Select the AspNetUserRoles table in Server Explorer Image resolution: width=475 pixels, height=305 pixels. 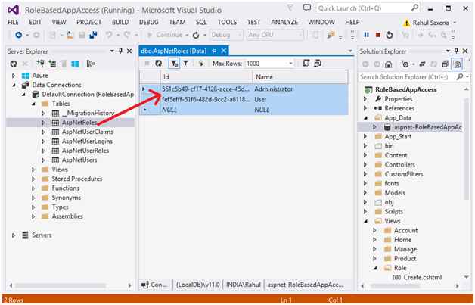coord(85,151)
